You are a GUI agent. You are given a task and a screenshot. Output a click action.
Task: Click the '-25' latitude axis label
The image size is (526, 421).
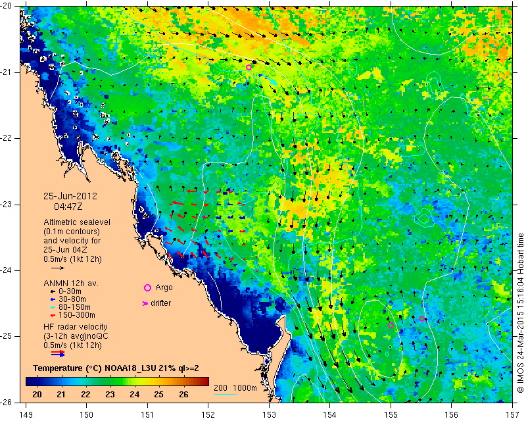(7, 336)
